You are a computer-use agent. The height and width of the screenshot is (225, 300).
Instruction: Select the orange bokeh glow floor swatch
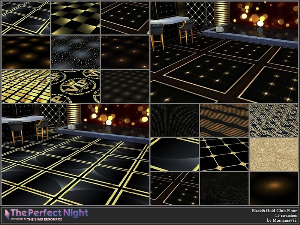point(26,52)
